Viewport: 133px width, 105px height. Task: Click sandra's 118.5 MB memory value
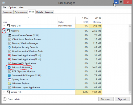[97, 92]
